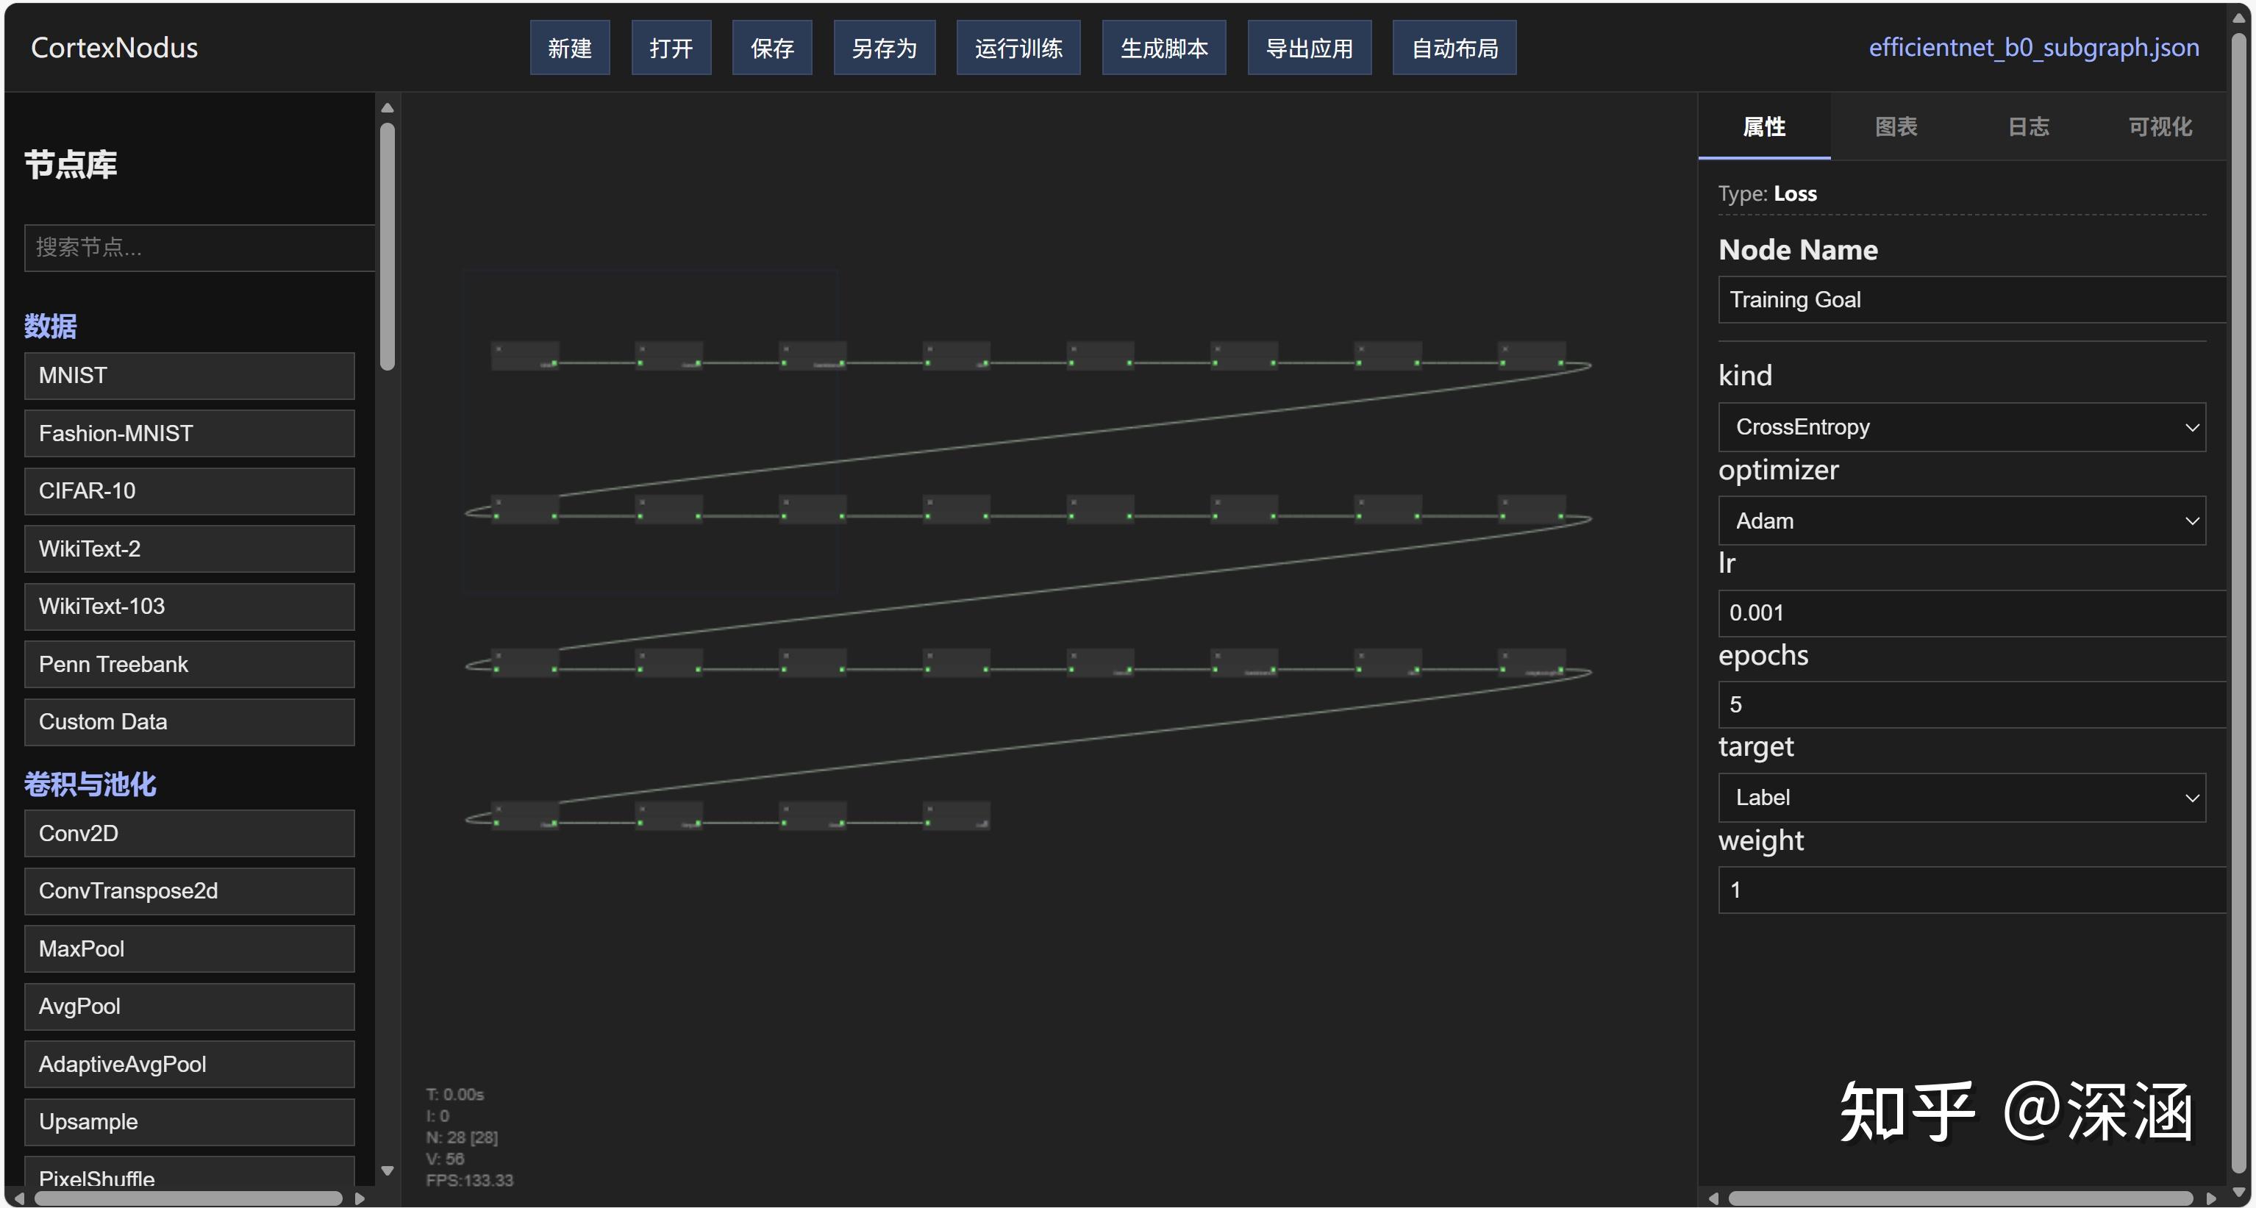Switch to the 图表 tab
This screenshot has height=1208, width=2256.
point(1896,127)
